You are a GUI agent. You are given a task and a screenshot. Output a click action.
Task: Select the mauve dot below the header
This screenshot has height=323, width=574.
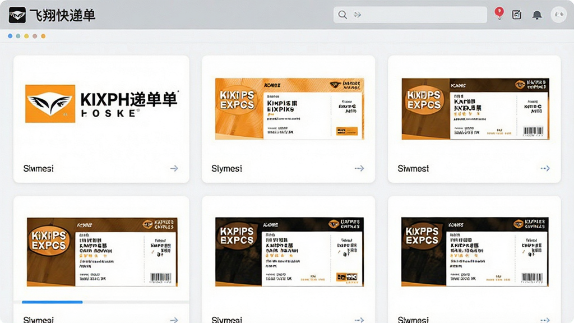(35, 36)
